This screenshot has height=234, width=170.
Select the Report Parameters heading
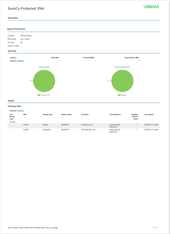click(17, 29)
